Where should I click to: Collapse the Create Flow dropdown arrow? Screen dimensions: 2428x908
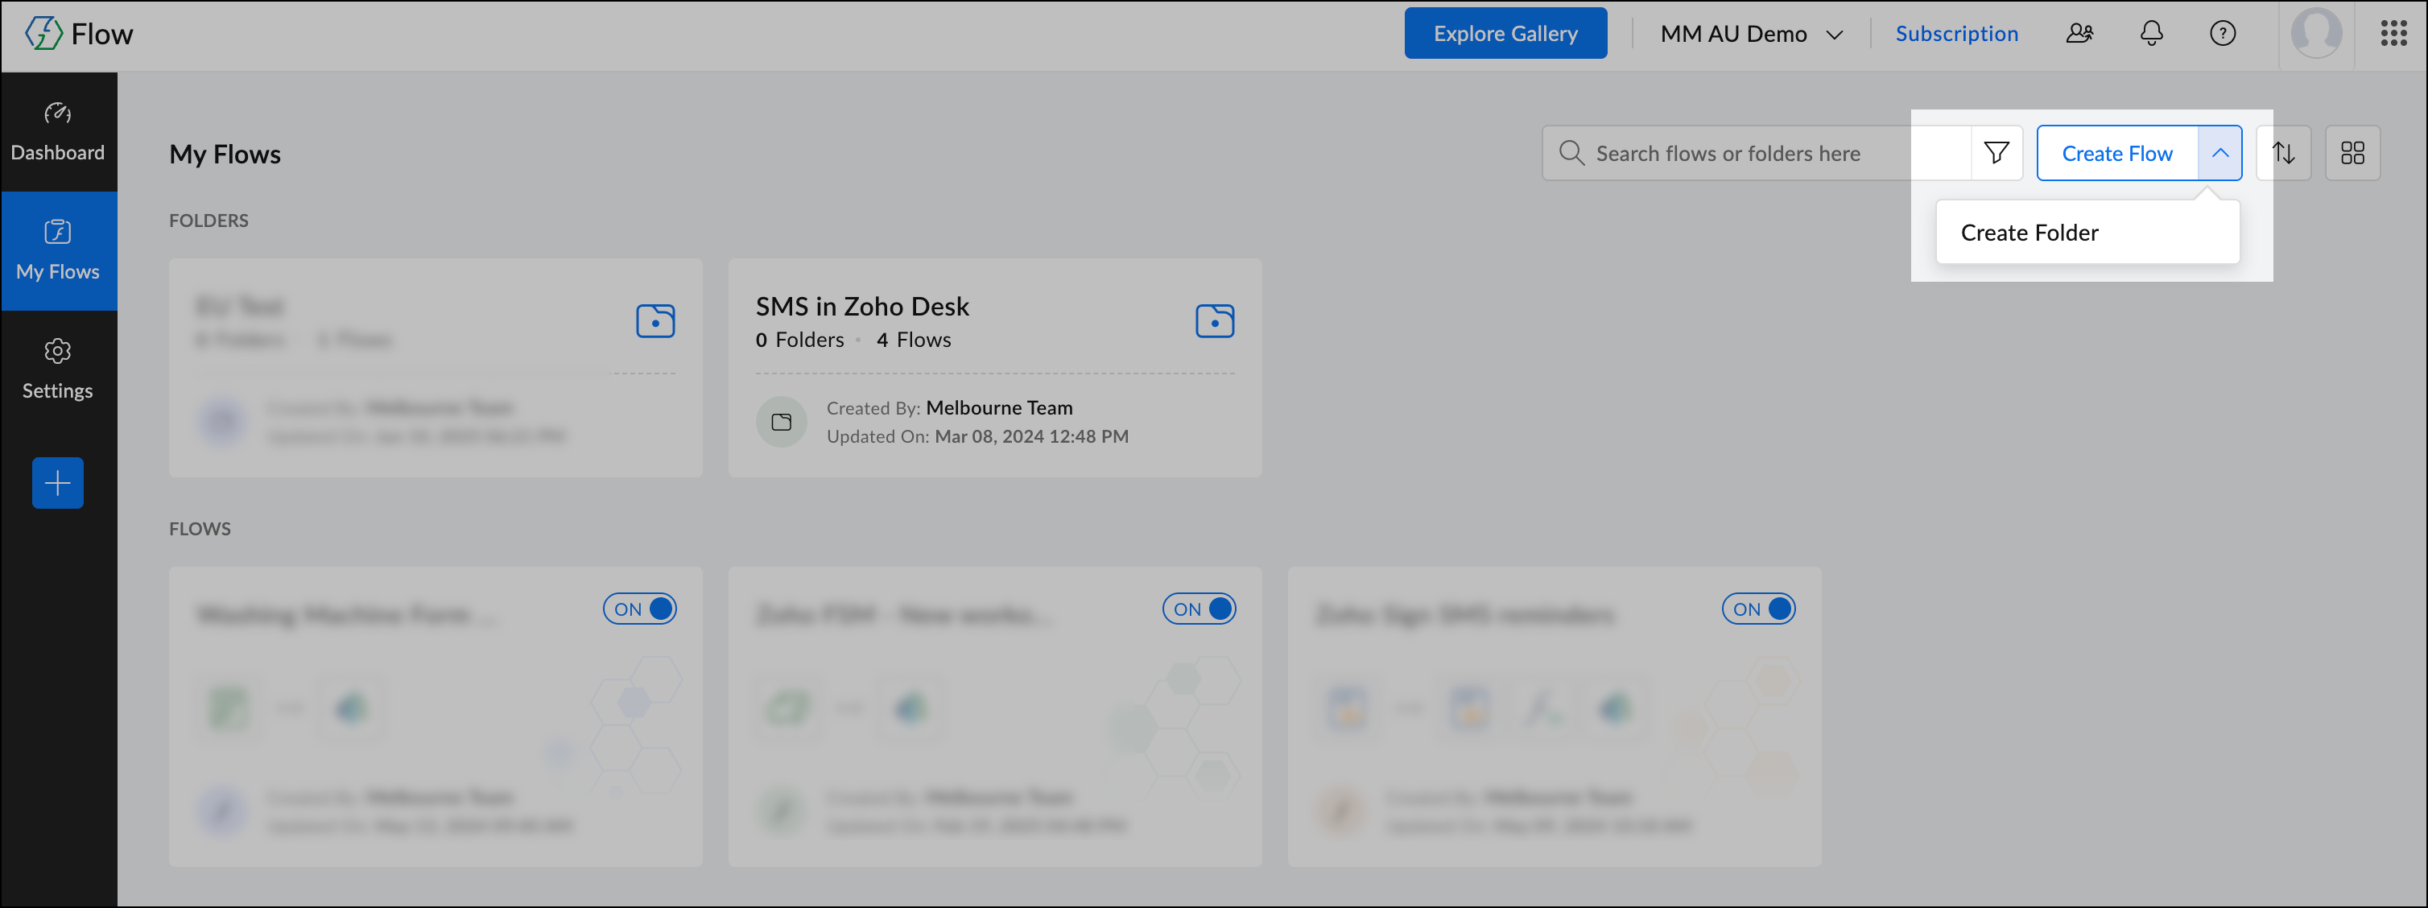tap(2219, 153)
